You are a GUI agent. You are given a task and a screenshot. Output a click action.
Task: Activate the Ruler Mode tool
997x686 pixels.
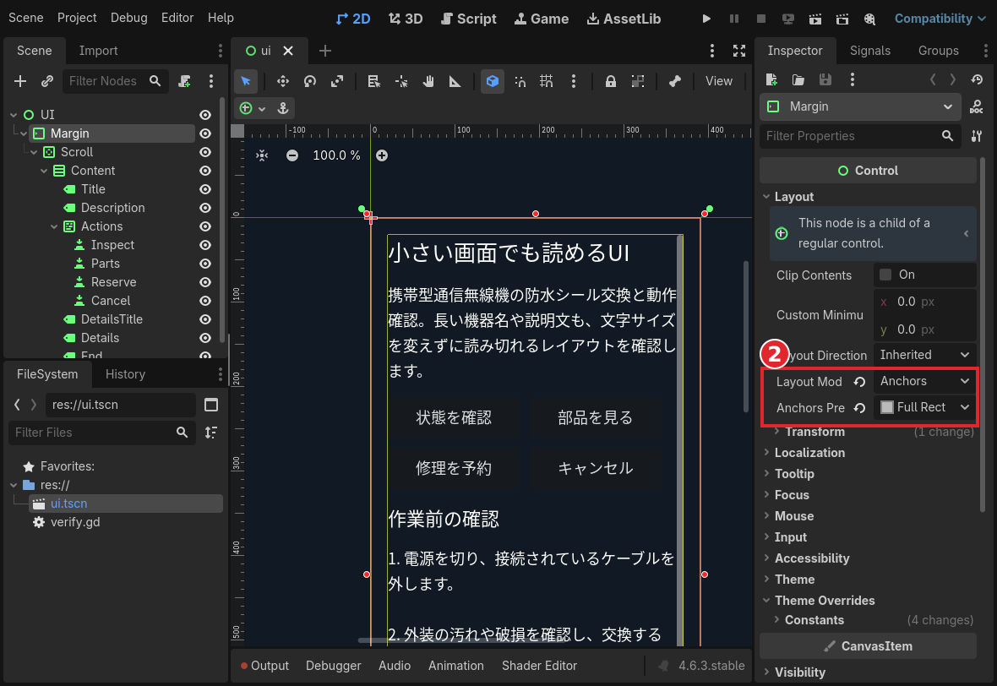tap(455, 81)
